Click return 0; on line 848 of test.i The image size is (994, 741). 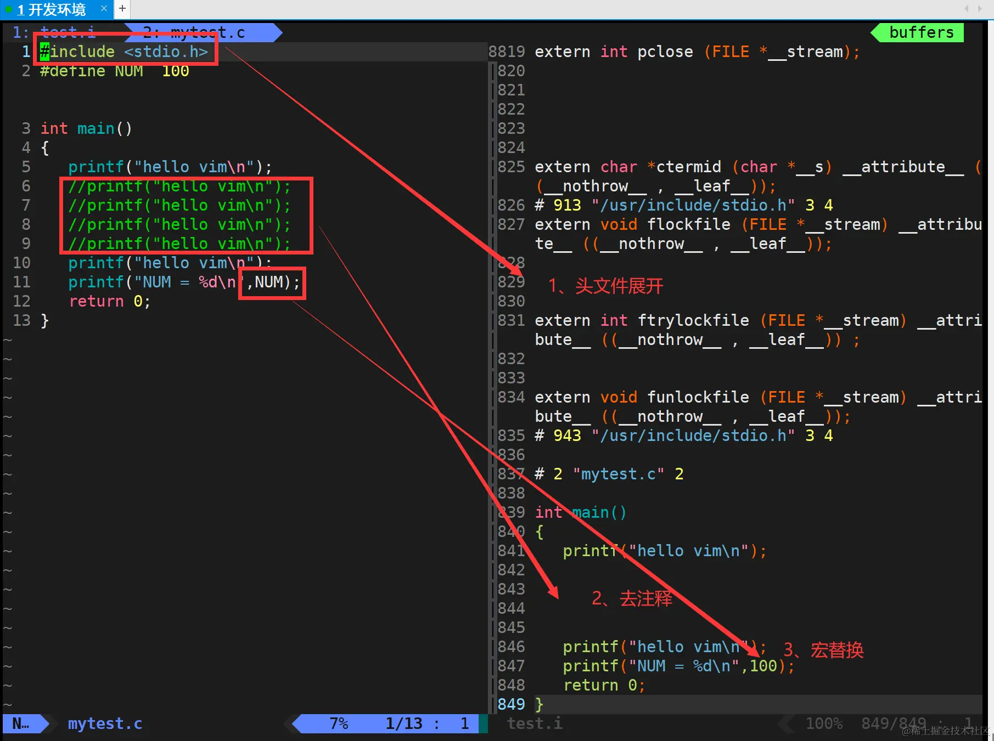click(604, 685)
